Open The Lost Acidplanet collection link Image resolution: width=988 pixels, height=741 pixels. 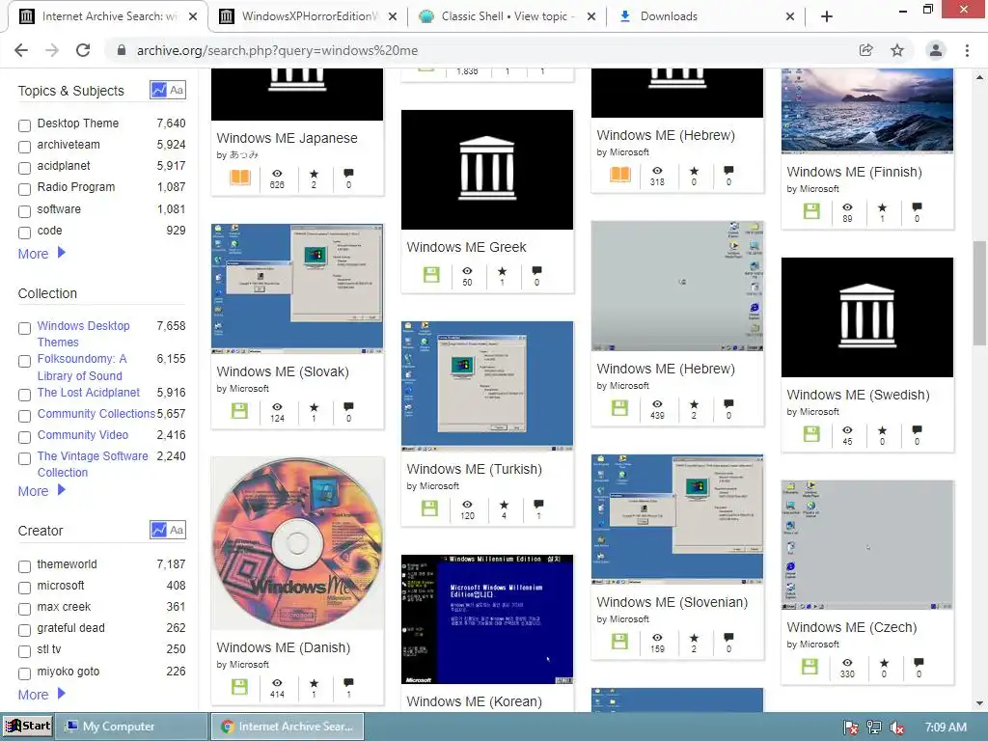88,393
